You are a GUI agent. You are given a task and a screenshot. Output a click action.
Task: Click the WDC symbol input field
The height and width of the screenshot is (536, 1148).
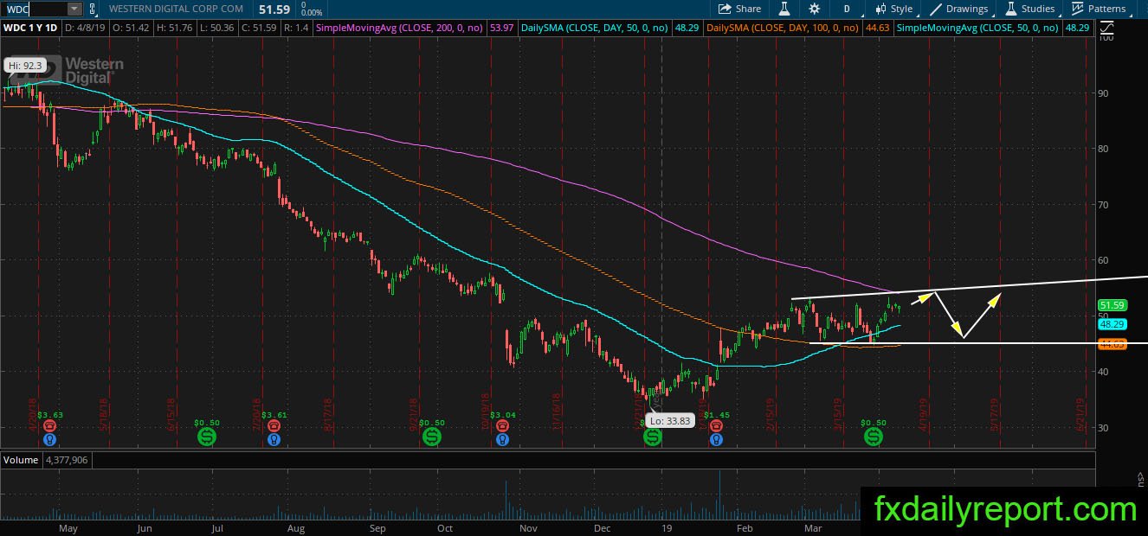[x=35, y=9]
